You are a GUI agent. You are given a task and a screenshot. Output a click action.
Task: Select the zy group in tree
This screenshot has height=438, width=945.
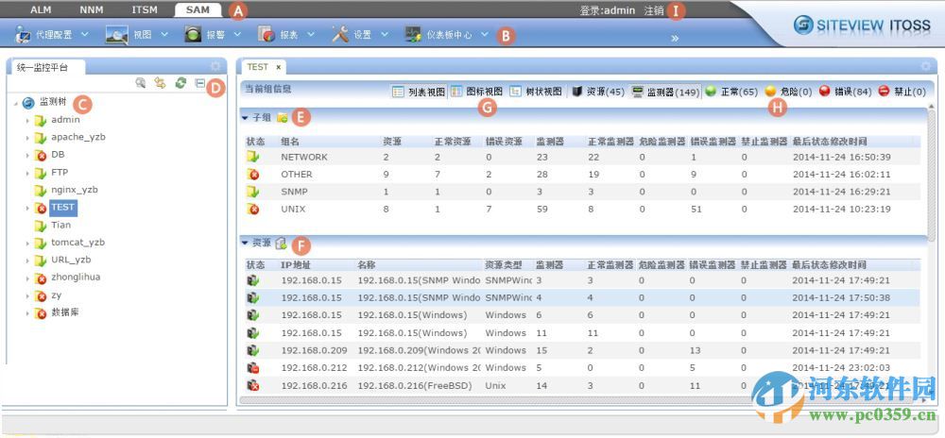[x=56, y=295]
